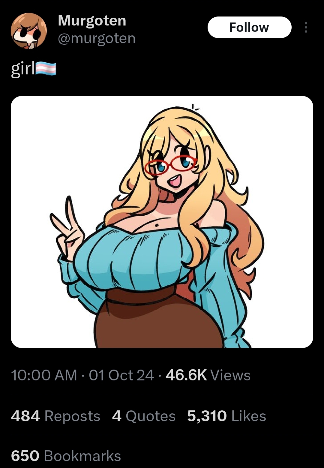Viewport: 324px width, 468px height.
Task: Open the @murgoten handle link
Action: pos(96,39)
